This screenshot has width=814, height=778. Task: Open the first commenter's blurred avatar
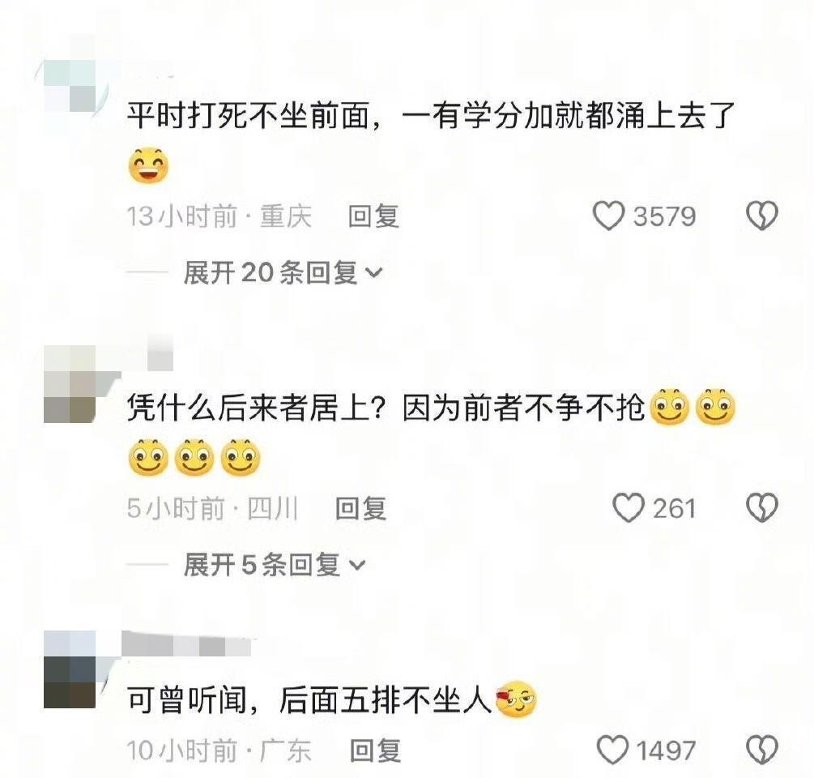point(70,86)
